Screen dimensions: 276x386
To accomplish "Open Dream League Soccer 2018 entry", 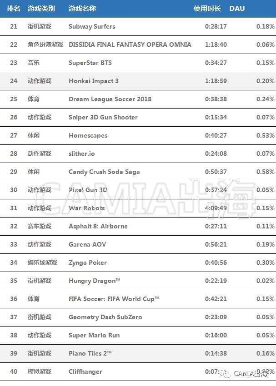I will point(110,99).
